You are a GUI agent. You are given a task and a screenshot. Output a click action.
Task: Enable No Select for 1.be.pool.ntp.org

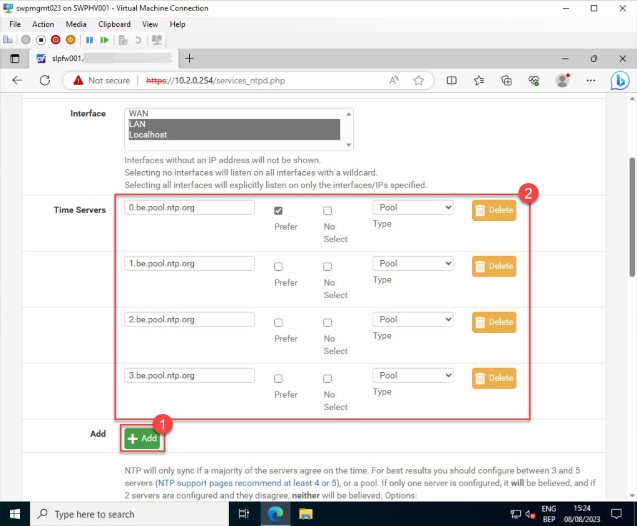click(x=328, y=266)
